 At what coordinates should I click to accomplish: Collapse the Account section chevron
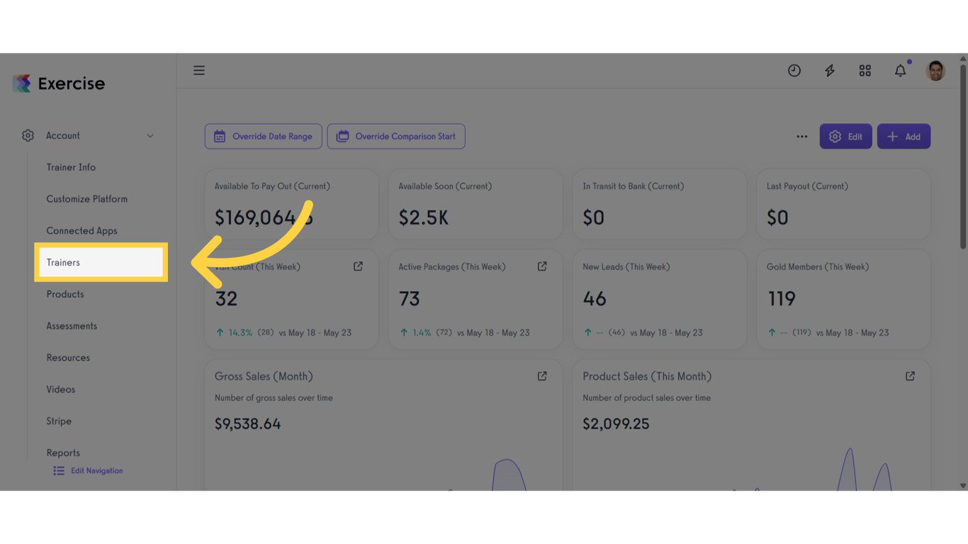pyautogui.click(x=150, y=136)
